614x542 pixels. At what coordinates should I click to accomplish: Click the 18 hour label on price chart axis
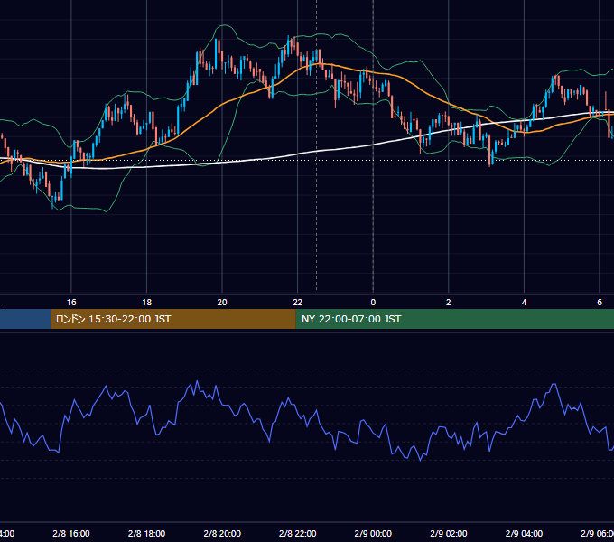click(x=147, y=302)
